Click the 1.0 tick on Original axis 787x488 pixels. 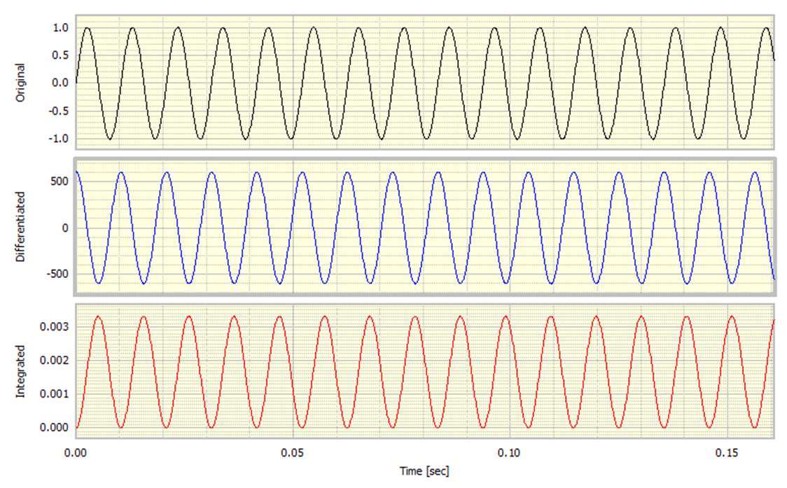tap(60, 28)
